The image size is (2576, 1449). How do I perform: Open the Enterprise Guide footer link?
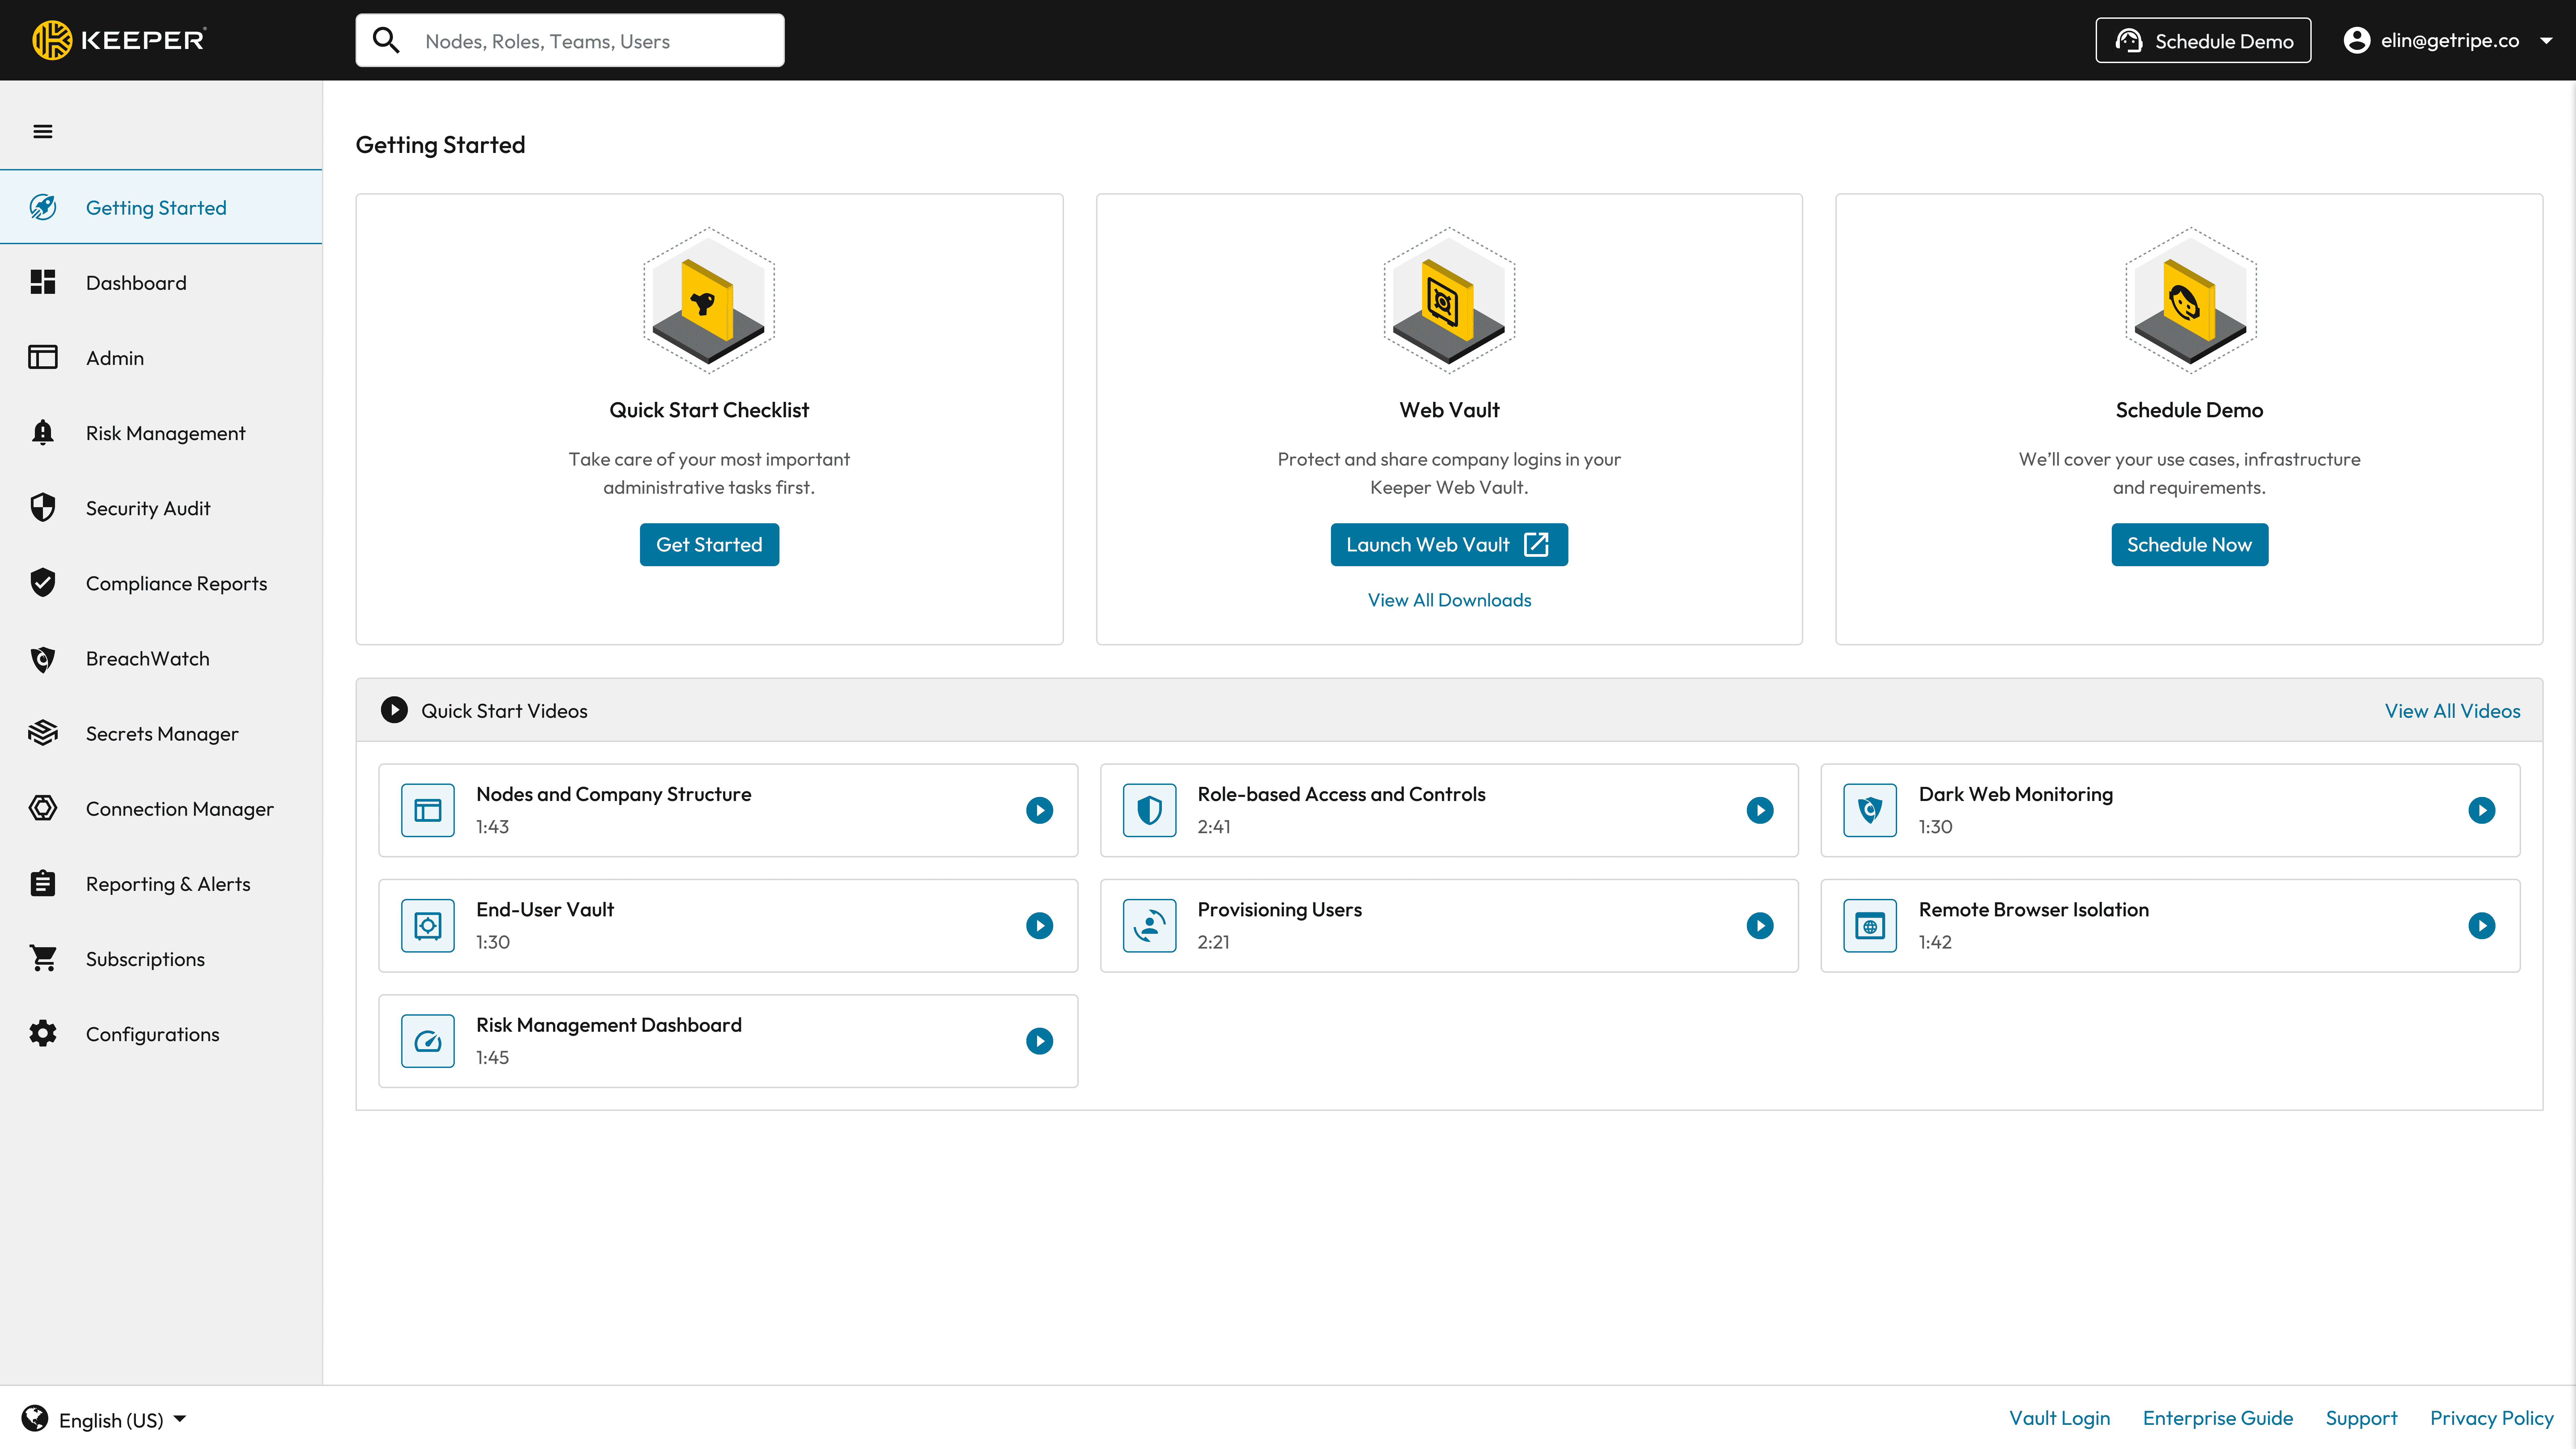(2218, 1418)
